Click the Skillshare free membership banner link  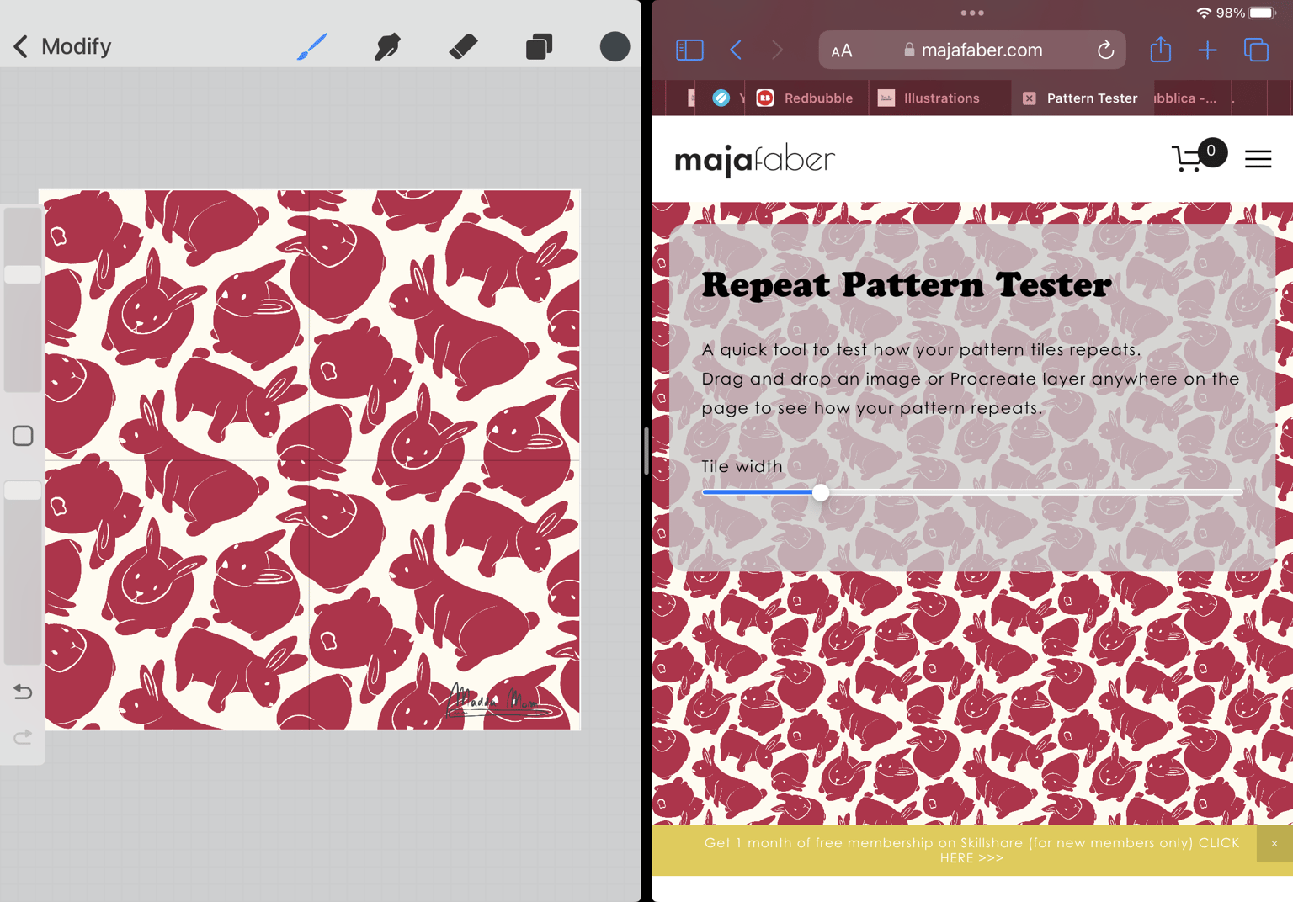[x=971, y=850]
